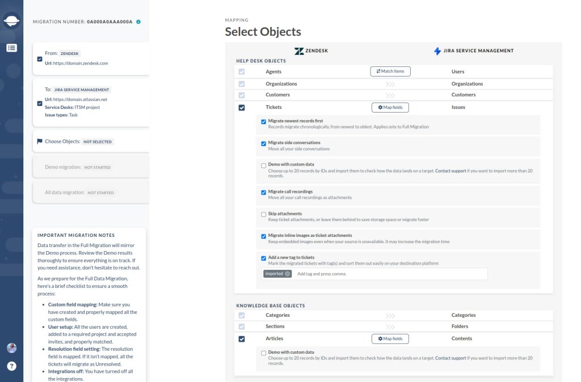Uncheck the Tickets object checkbox
581x382 pixels.
coord(241,107)
